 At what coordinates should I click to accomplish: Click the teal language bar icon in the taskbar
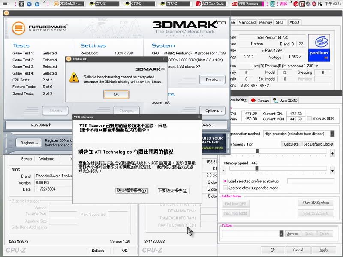[273, 4]
